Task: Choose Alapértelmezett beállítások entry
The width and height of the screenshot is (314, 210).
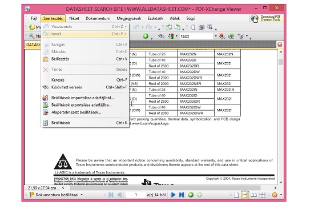Action: (x=85, y=112)
